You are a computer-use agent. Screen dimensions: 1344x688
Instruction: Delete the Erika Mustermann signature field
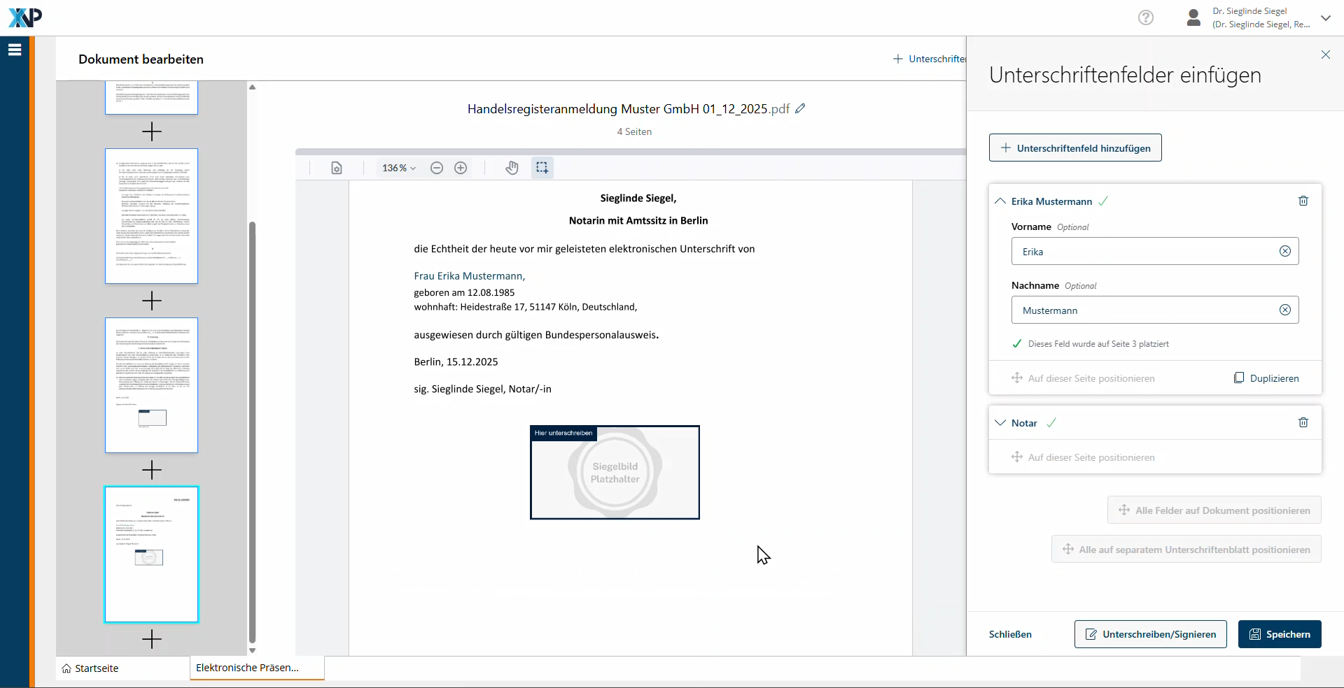1303,201
